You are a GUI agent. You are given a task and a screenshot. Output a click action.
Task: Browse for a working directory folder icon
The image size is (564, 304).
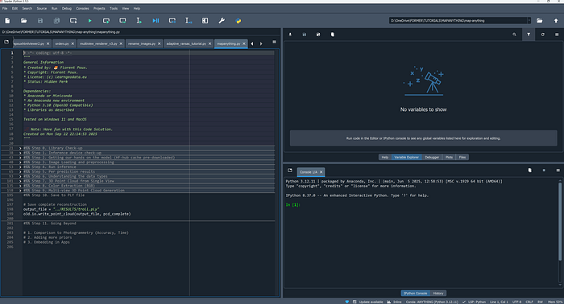(x=540, y=21)
